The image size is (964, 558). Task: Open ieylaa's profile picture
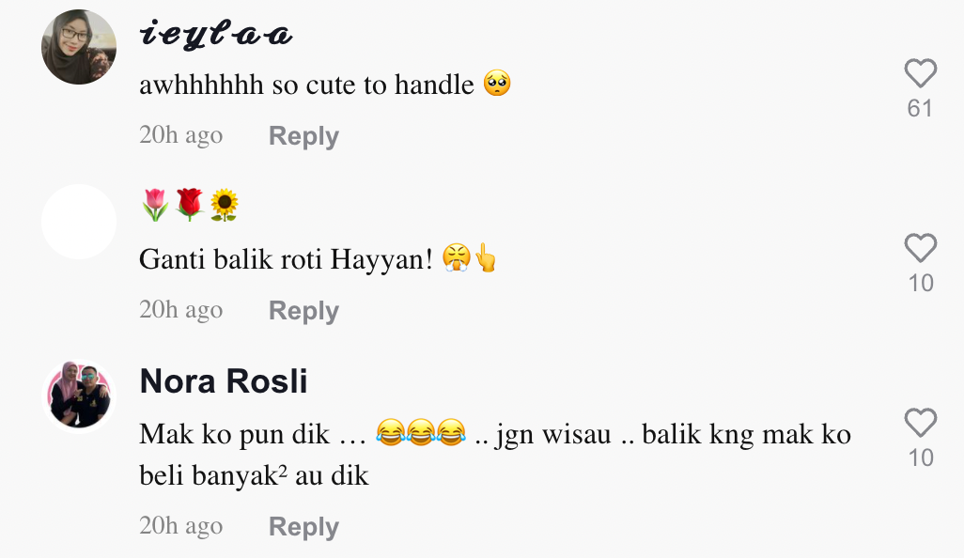point(79,47)
